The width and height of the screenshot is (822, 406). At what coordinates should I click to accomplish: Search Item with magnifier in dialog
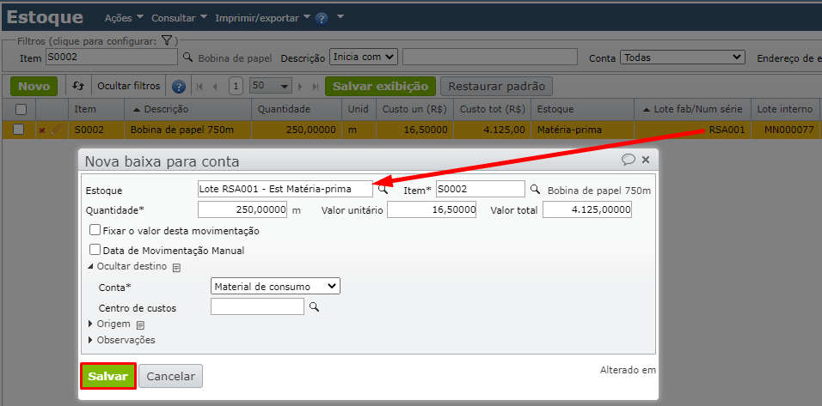point(535,189)
